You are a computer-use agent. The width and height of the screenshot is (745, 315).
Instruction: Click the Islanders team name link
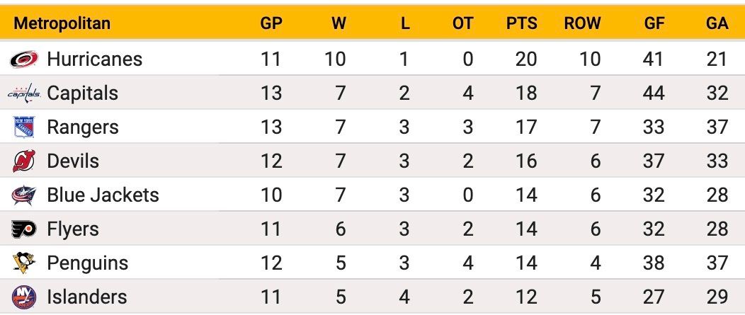(87, 297)
